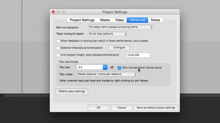This screenshot has height=123, width=220.
Task: Open the Video tab
Action: point(120,20)
